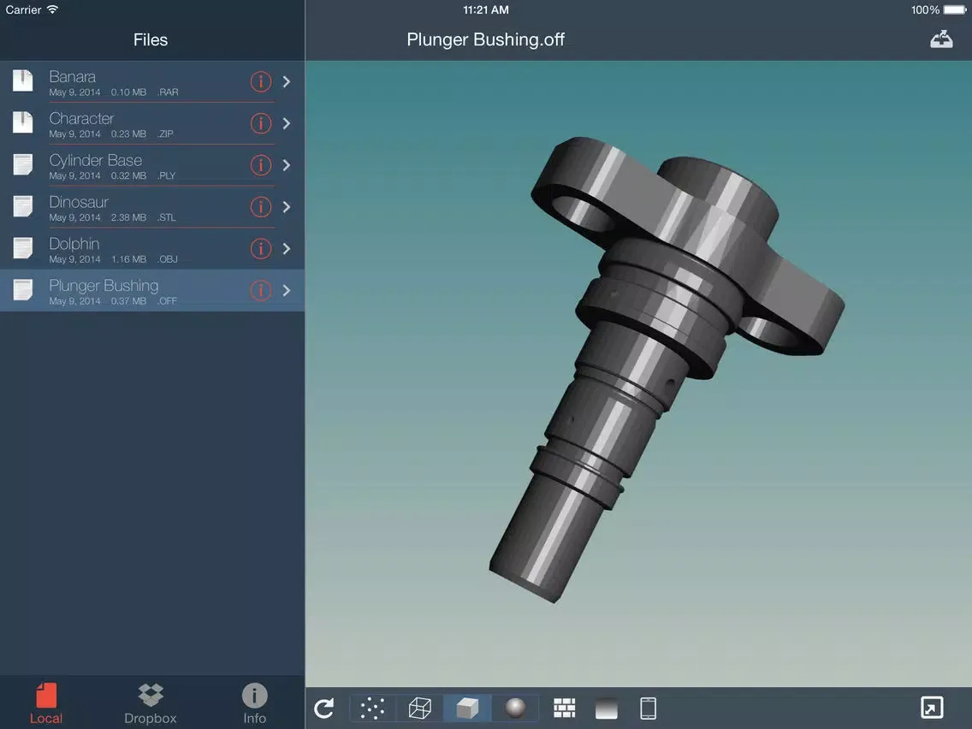972x729 pixels.
Task: Open info for Cylinder Base file
Action: click(x=261, y=165)
